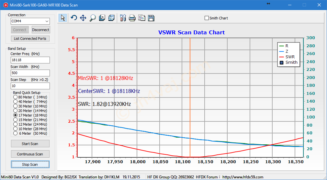The image size is (327, 180).
Task: Click the HF DX Group QQ status text
Action: click(x=171, y=177)
